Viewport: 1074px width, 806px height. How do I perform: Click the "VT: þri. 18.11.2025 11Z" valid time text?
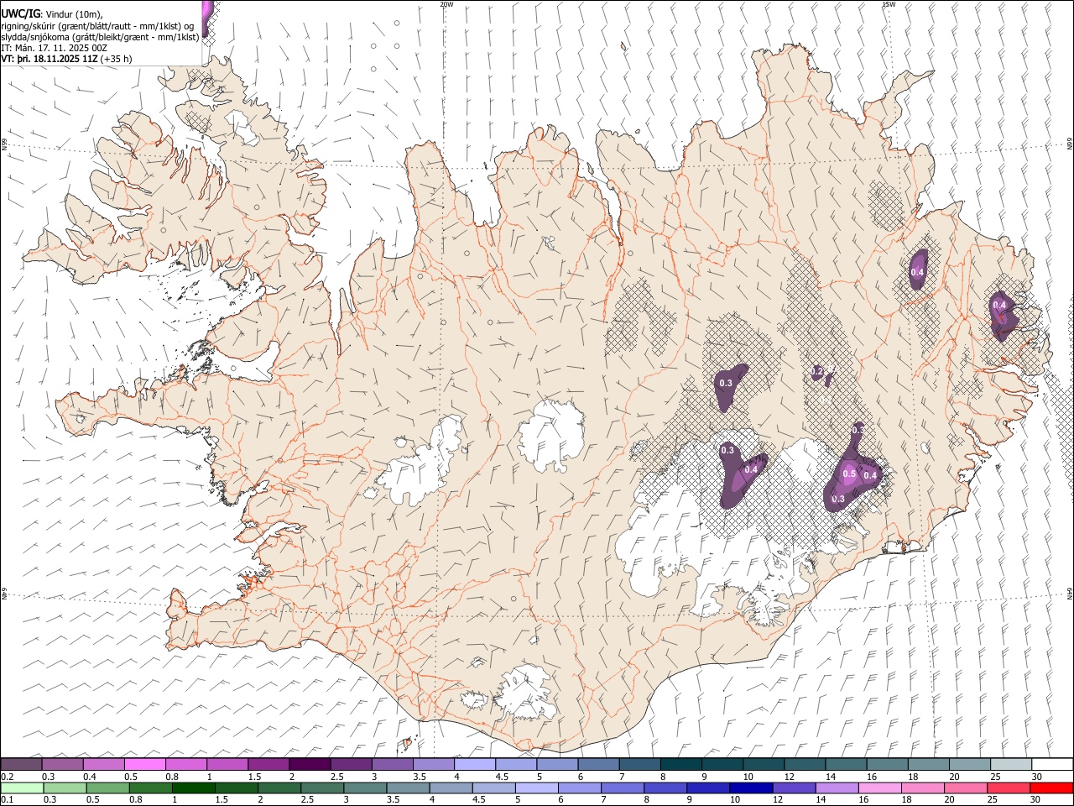coord(49,59)
